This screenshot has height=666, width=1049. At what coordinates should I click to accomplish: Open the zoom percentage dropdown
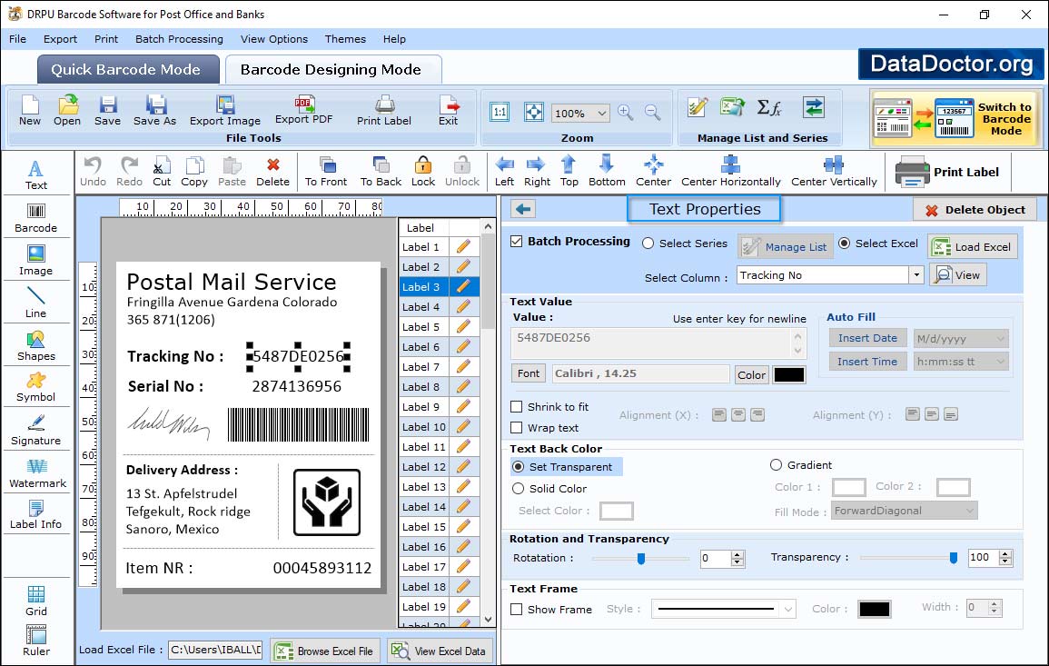[x=601, y=113]
